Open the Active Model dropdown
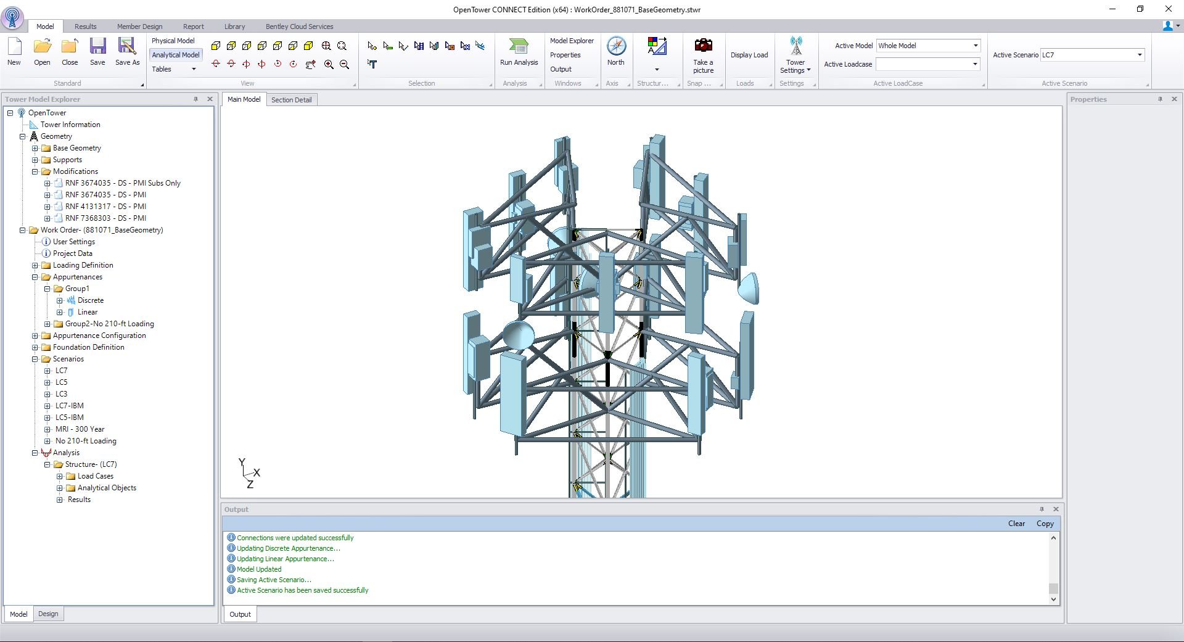Image resolution: width=1184 pixels, height=642 pixels. [976, 46]
